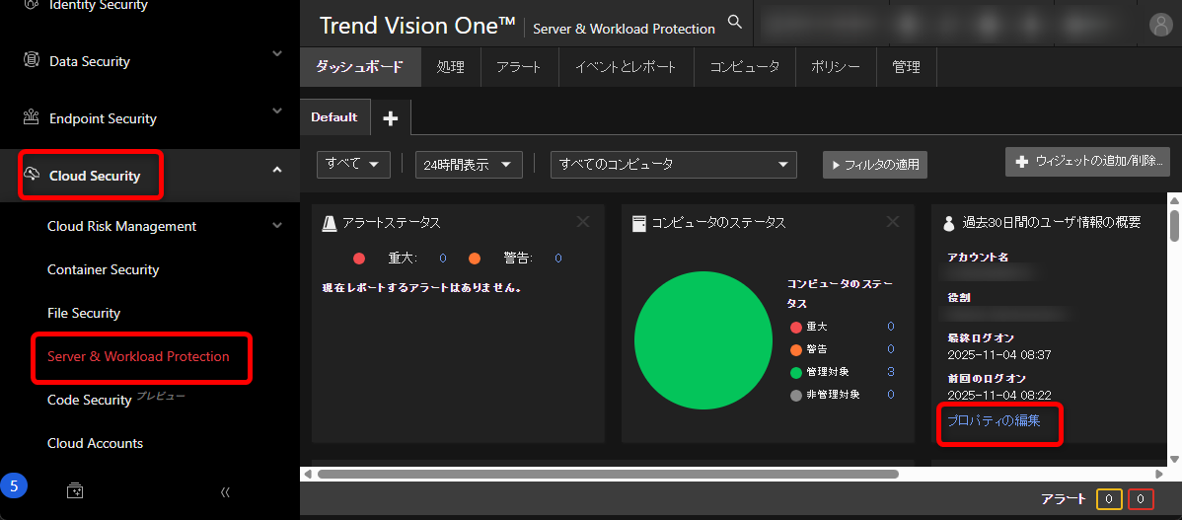Open the user profile avatar icon
Image resolution: width=1182 pixels, height=520 pixels.
[x=1160, y=25]
